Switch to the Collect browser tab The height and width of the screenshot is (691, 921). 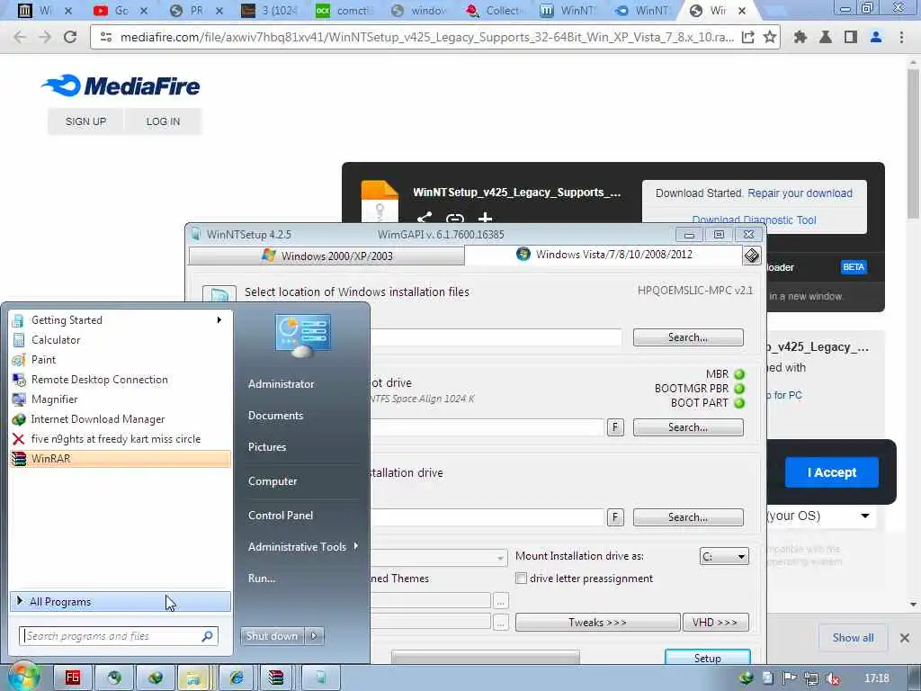click(x=494, y=11)
